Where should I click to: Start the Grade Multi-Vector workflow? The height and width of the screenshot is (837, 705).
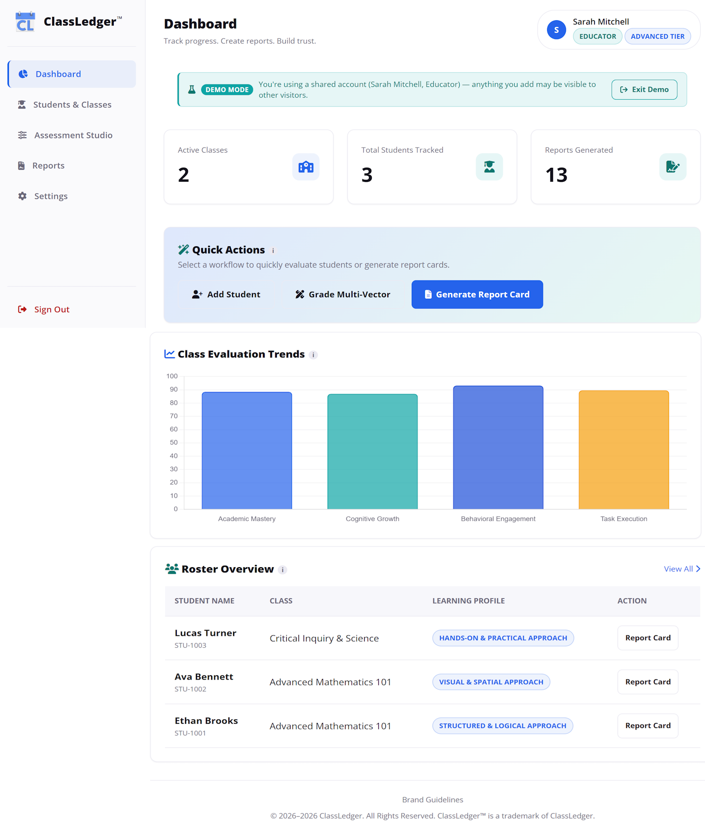pyautogui.click(x=343, y=294)
